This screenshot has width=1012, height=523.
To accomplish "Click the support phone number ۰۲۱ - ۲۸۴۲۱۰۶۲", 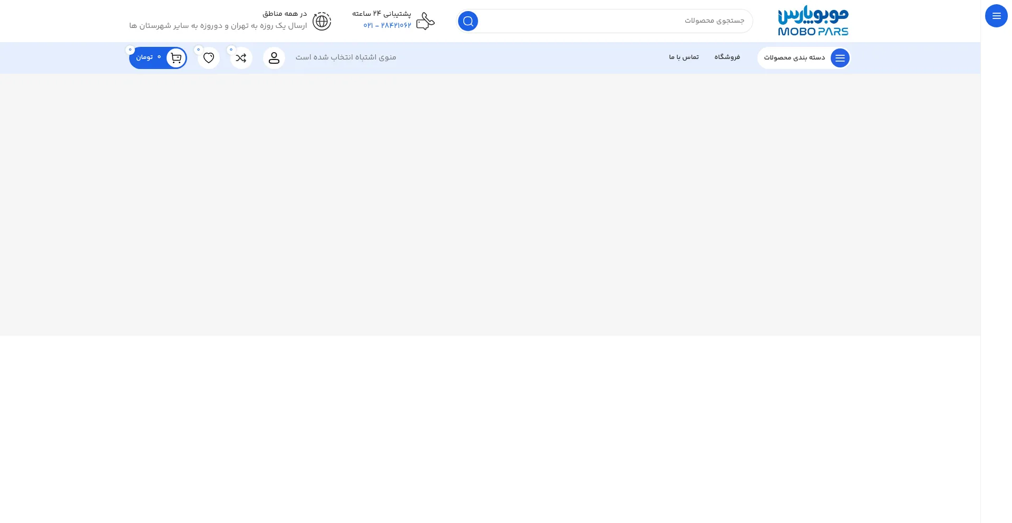I will point(387,26).
